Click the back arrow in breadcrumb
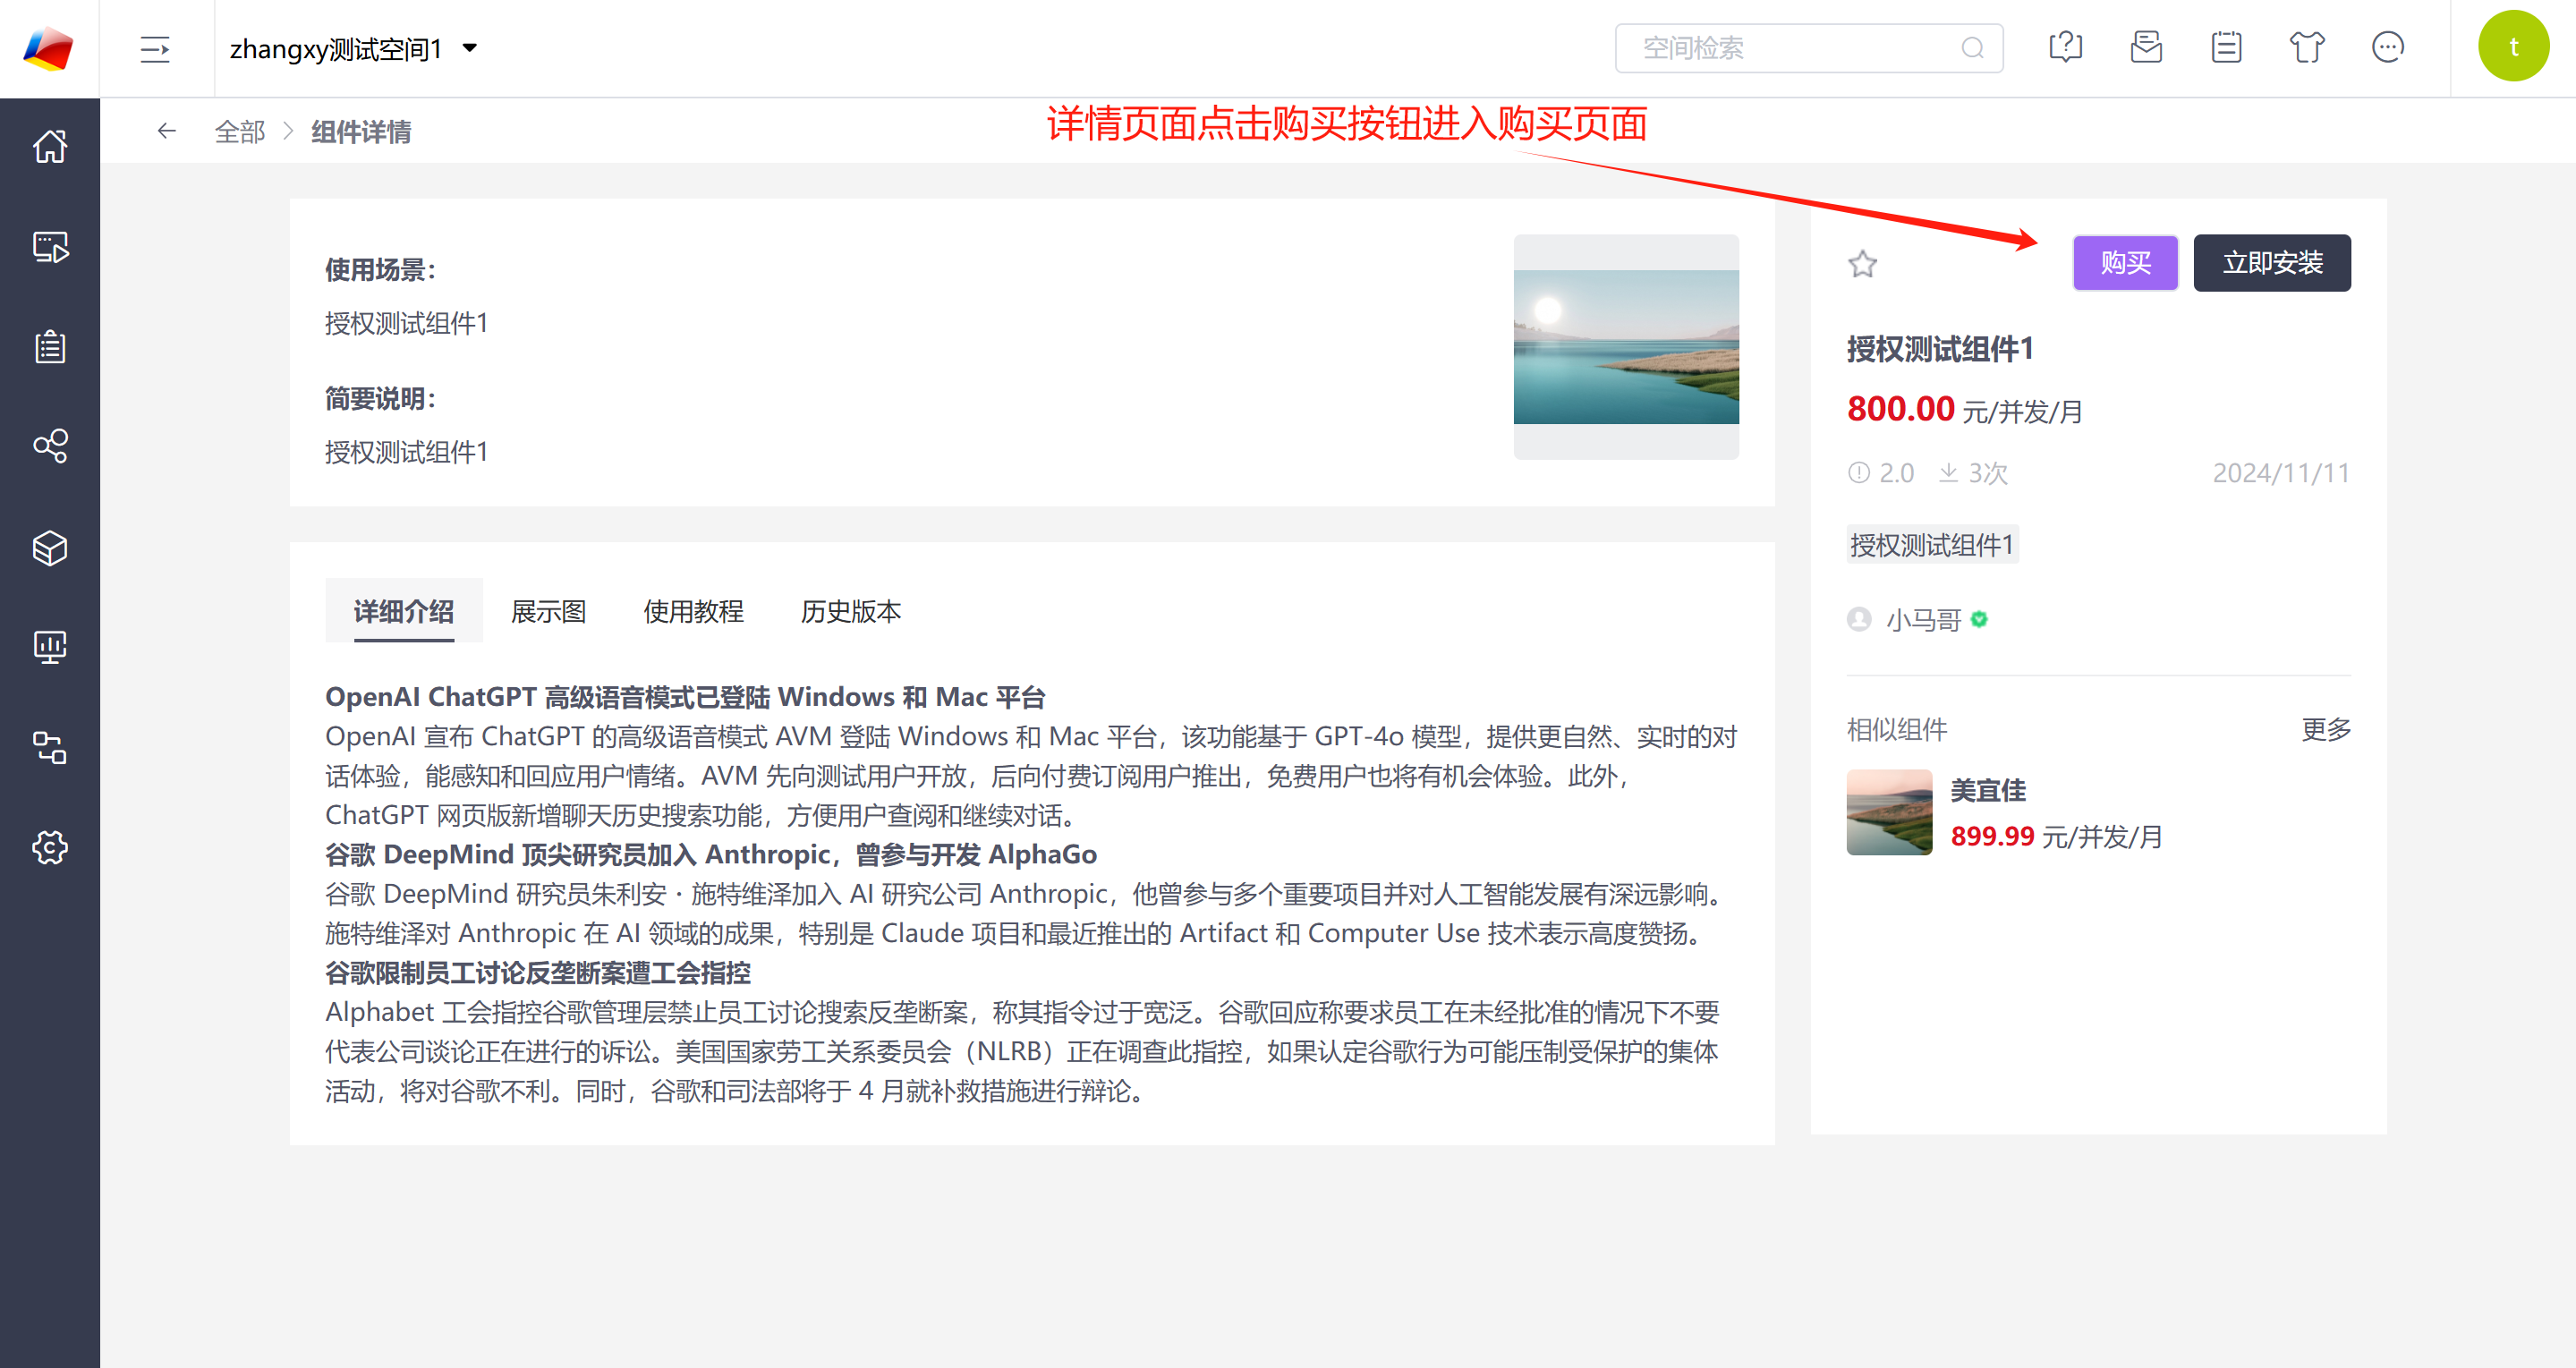The width and height of the screenshot is (2576, 1368). [166, 131]
